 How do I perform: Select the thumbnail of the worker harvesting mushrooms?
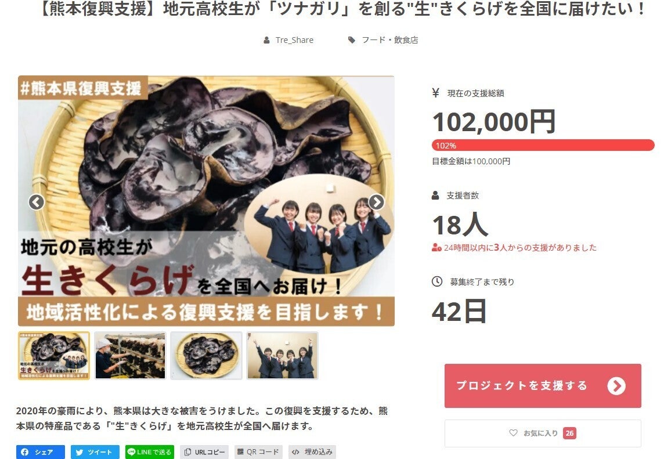tap(130, 355)
